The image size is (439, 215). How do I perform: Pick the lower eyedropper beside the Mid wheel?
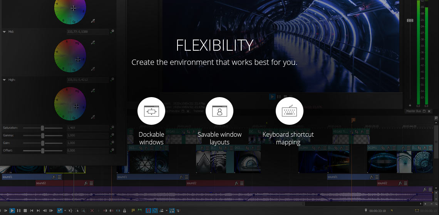click(93, 69)
